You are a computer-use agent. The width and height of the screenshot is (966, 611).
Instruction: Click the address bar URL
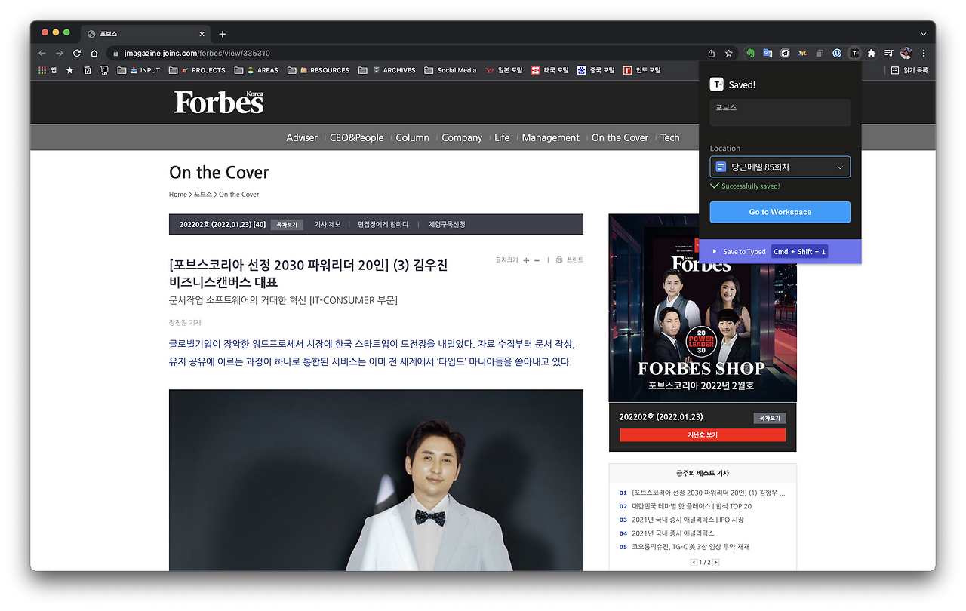[x=197, y=54]
